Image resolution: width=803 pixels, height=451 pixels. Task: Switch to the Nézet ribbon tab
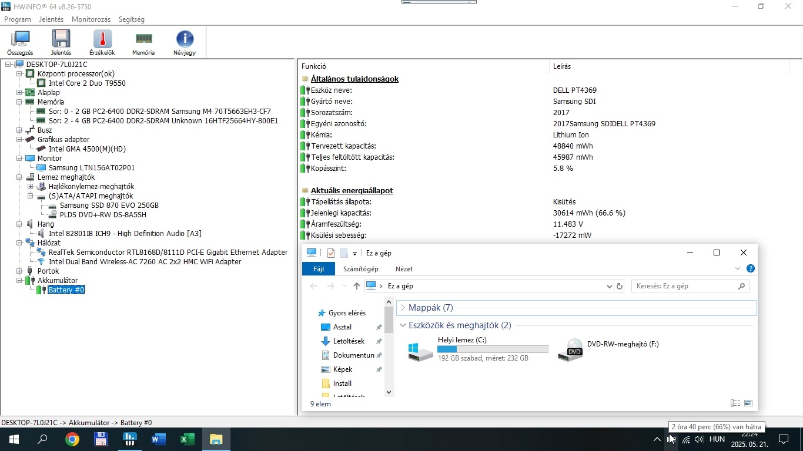click(404, 269)
